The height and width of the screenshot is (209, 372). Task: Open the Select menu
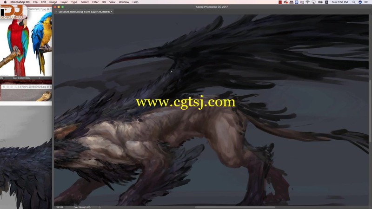(85, 2)
